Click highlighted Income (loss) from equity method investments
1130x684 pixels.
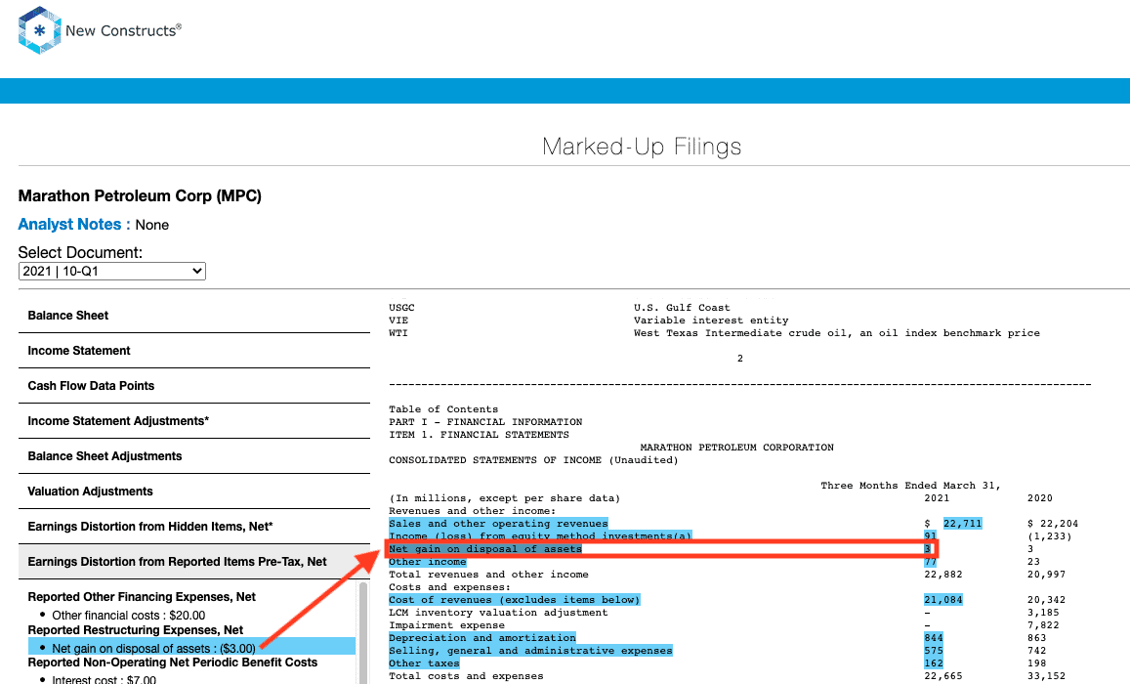pyautogui.click(x=540, y=535)
